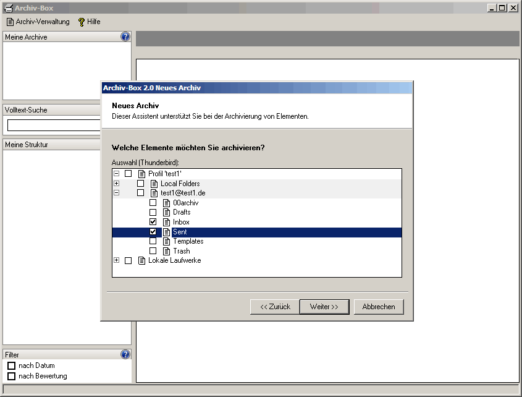Click the document icon beside Profil 'test1'
This screenshot has width=522, height=397.
point(141,174)
